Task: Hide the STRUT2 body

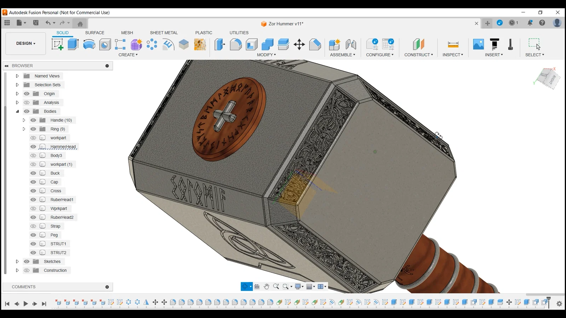Action: [33, 253]
